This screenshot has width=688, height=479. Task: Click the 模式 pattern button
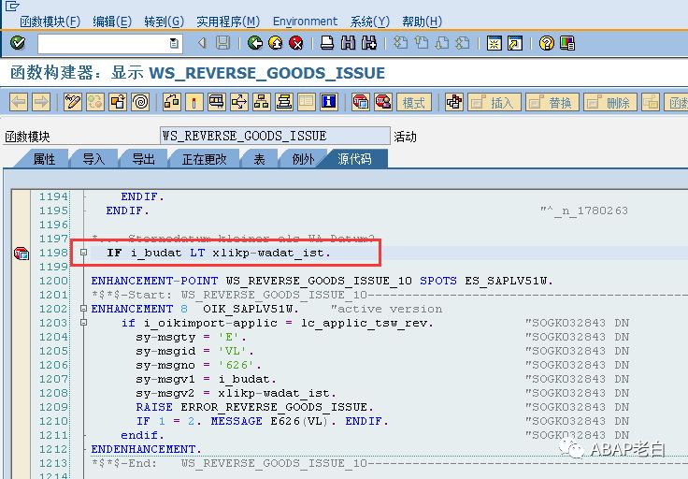click(414, 102)
